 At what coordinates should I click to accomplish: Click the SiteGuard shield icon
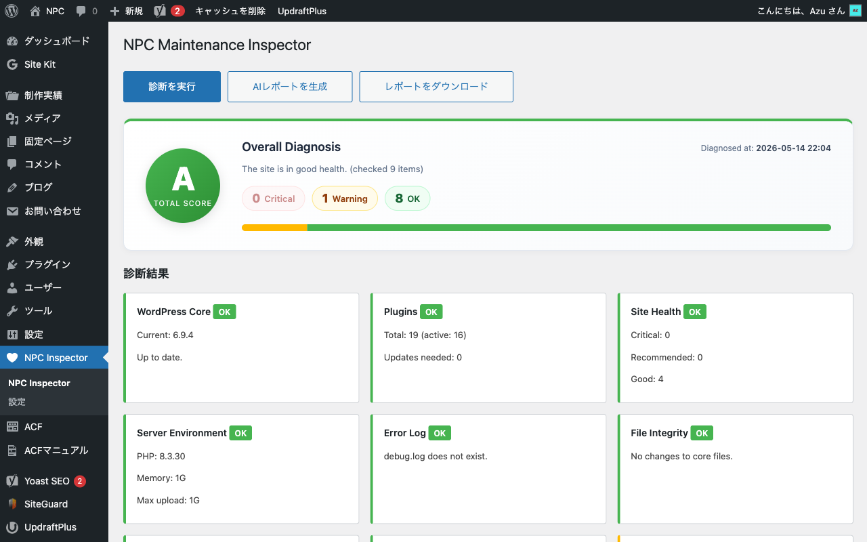click(x=12, y=504)
